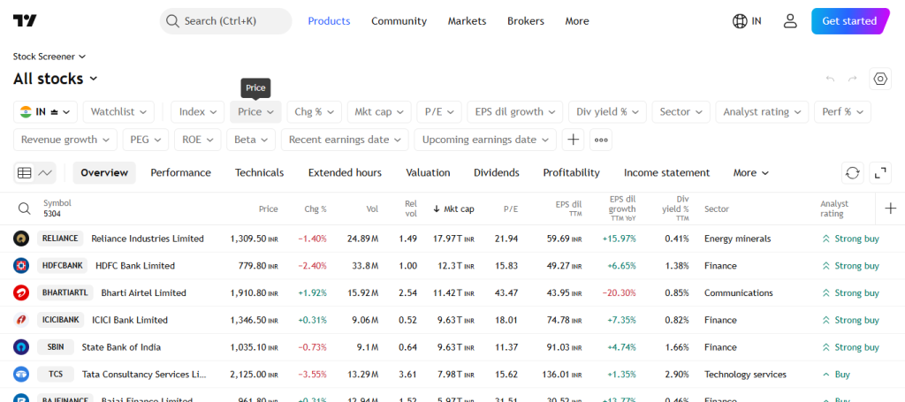This screenshot has width=905, height=402.
Task: Click the HDFC Bank logo
Action: click(x=21, y=266)
